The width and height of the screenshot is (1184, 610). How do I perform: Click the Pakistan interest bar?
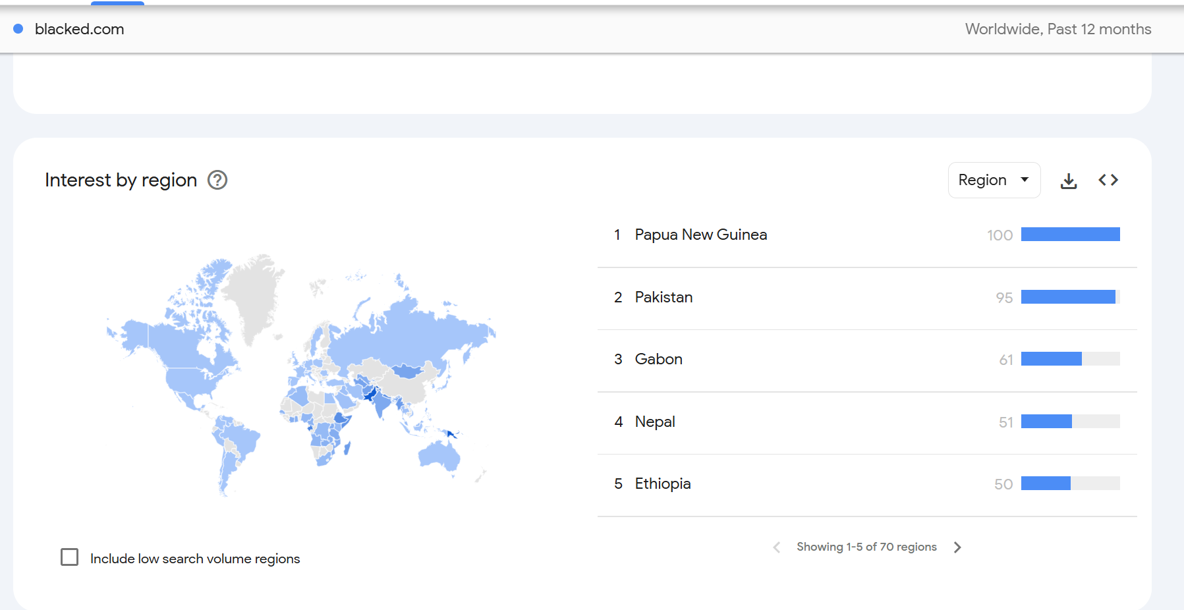pyautogui.click(x=1071, y=297)
